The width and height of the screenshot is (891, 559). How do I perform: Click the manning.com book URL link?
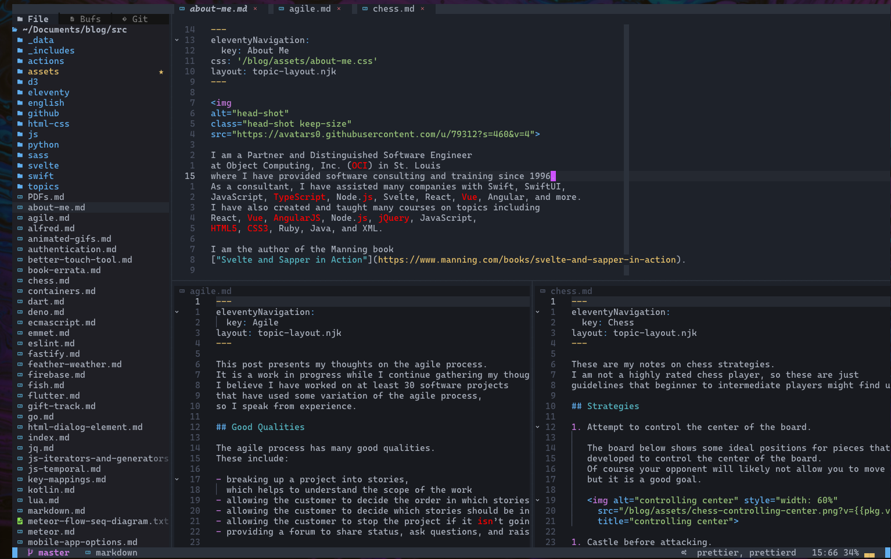[x=527, y=260]
